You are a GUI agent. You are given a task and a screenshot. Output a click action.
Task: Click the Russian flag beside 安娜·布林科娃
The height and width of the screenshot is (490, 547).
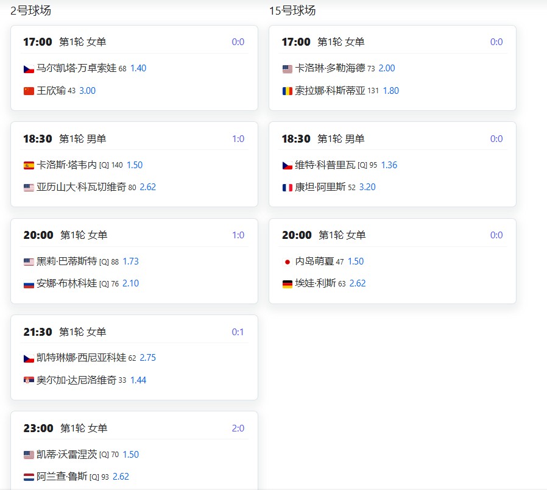[29, 284]
